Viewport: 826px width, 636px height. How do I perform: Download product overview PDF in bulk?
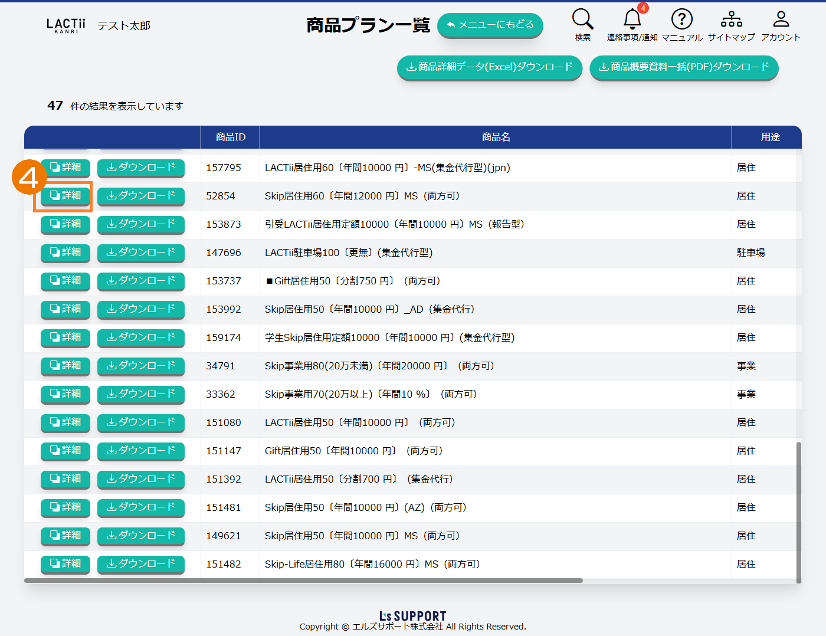pos(684,67)
